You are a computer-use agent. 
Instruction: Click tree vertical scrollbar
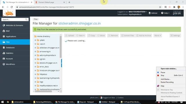click(x=61, y=47)
